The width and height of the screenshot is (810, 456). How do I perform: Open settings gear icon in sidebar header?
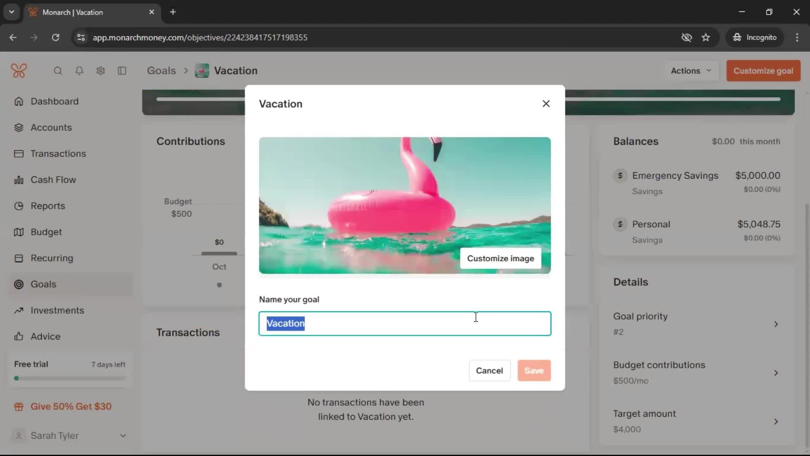[x=100, y=71]
